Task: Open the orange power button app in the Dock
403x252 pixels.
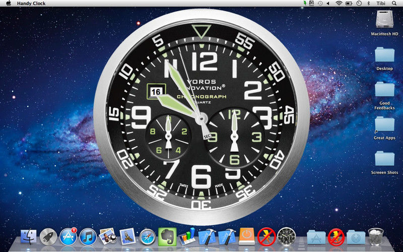Action: coord(246,236)
